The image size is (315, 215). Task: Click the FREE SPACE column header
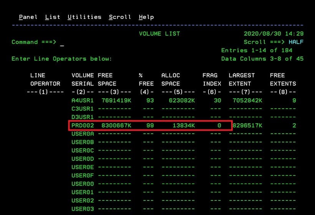point(107,79)
